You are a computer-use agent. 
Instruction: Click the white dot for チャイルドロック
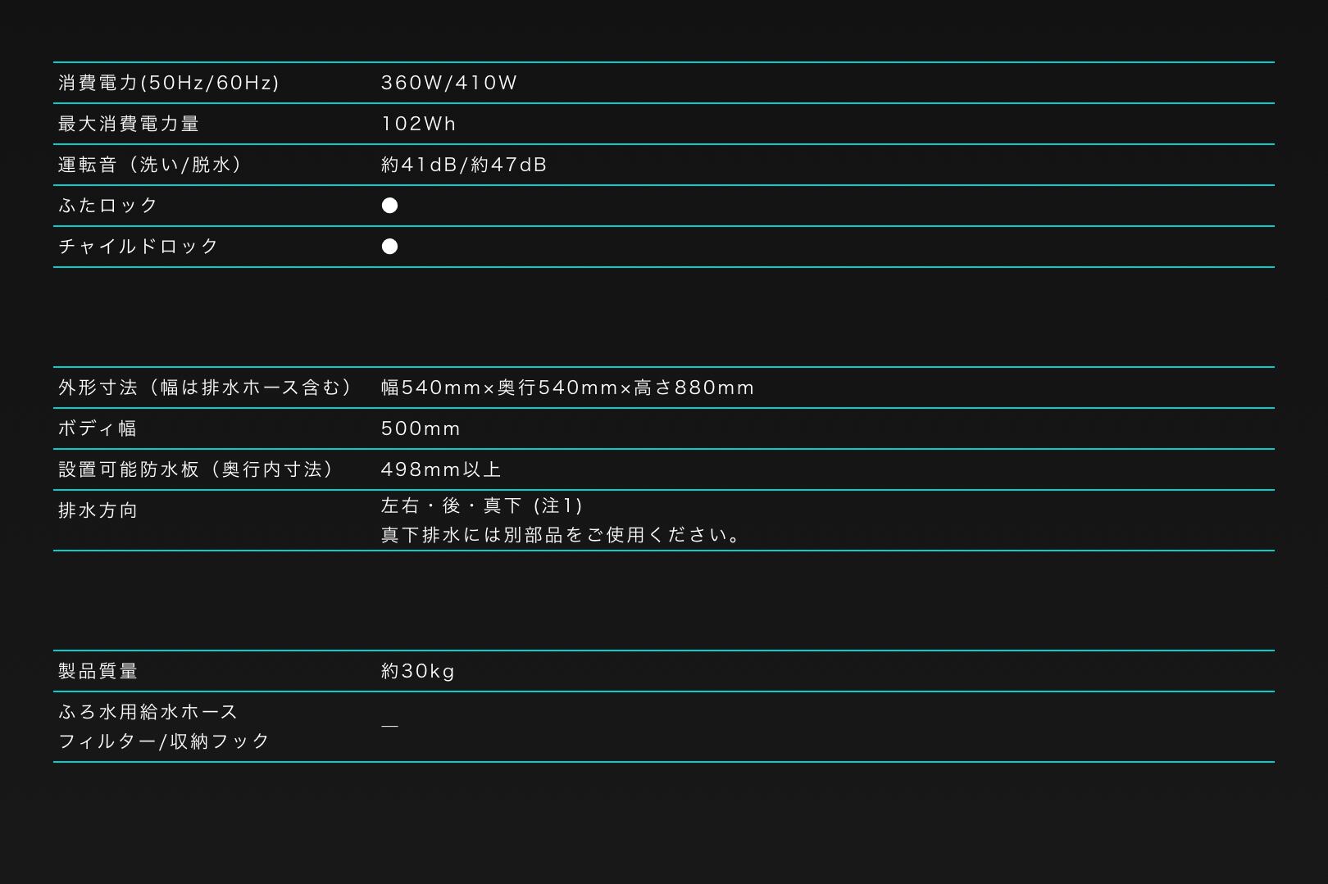[x=389, y=247]
